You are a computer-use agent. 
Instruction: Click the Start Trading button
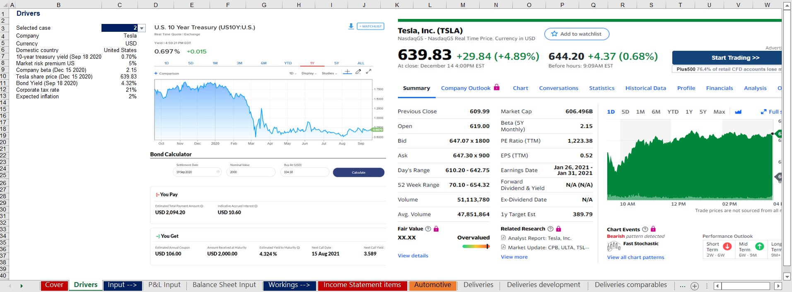coord(727,58)
